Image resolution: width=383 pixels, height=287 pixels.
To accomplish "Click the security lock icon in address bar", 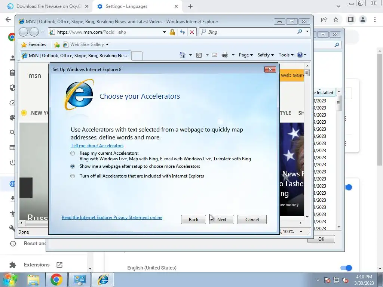I will click(x=172, y=32).
